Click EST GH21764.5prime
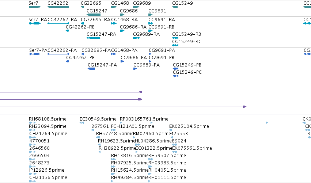 coord(48,134)
